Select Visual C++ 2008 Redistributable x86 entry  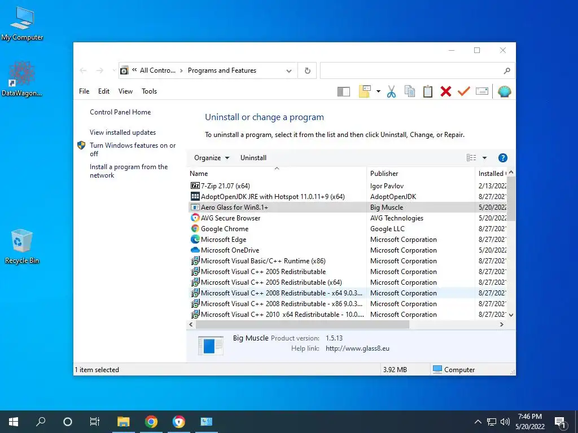tap(347, 304)
